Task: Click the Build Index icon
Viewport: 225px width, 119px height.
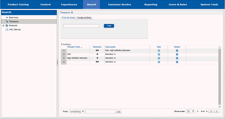Action: tap(7, 17)
